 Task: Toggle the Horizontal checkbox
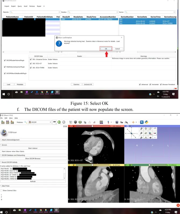tap(150, 84)
